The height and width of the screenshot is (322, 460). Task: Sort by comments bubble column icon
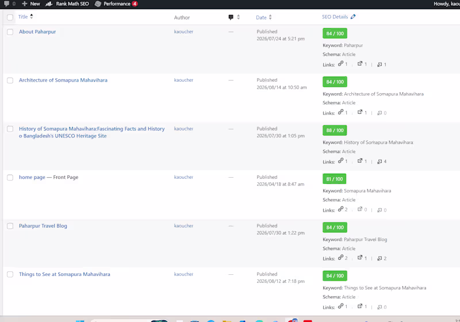click(231, 17)
